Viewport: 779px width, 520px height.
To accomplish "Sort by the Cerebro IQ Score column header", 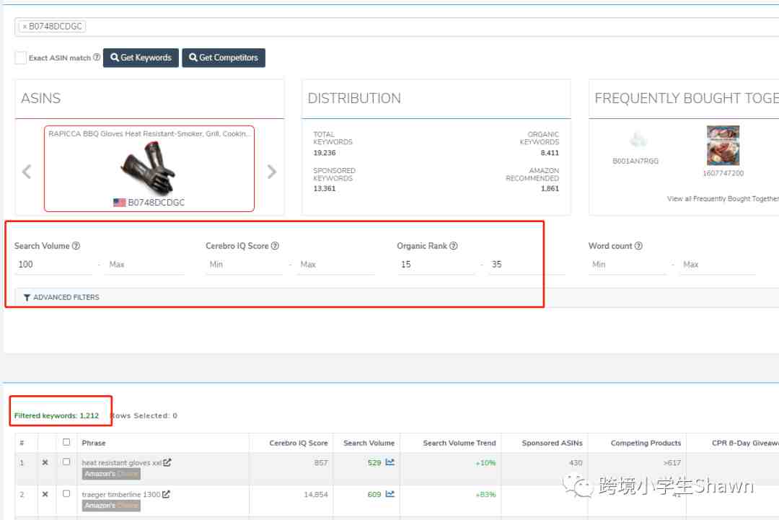I will click(299, 443).
